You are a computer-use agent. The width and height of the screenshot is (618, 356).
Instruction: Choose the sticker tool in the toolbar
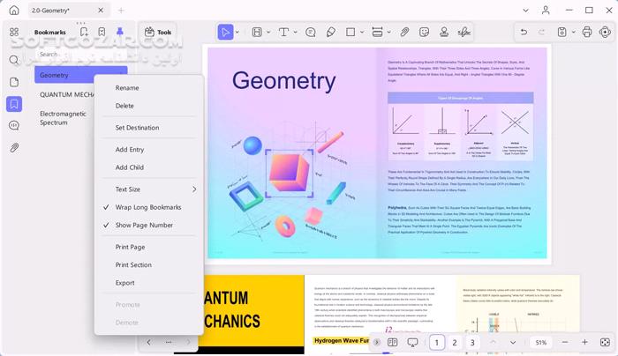(425, 33)
